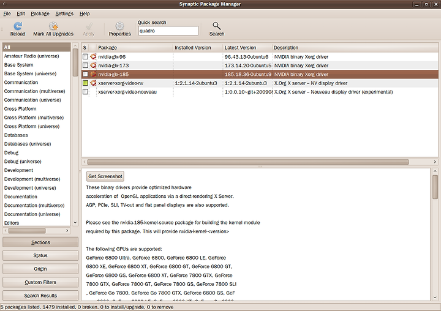Select the xserver-xorg-video-nouveau package name

click(x=127, y=92)
